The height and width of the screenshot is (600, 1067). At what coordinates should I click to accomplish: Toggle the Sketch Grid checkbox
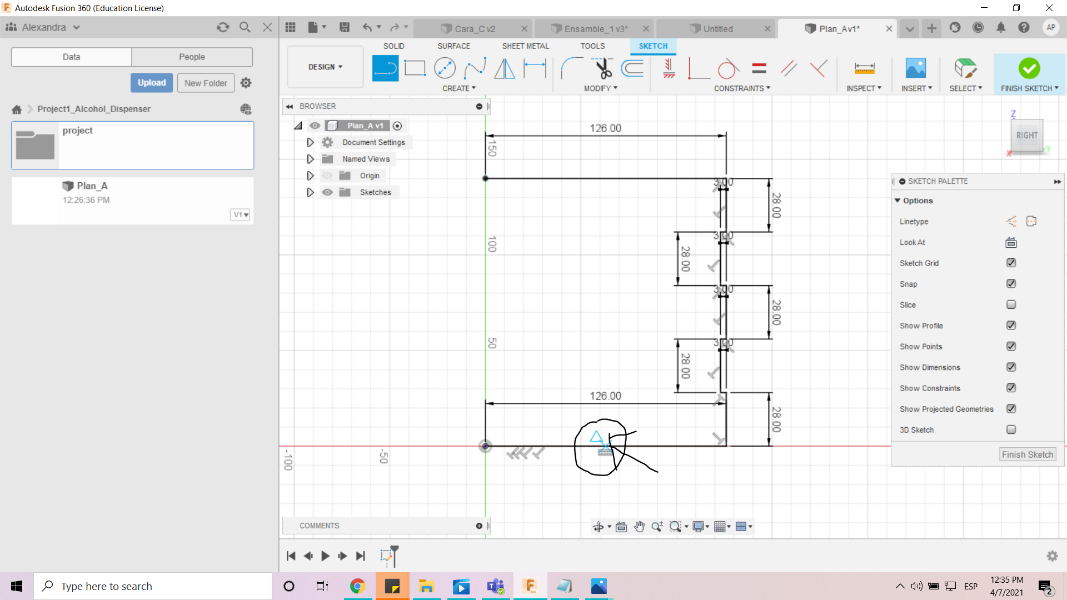1011,262
